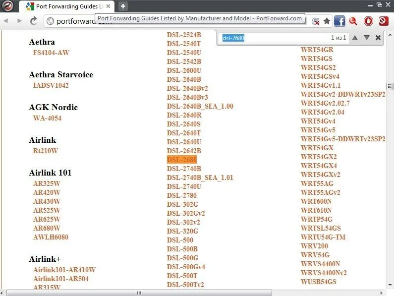The image size is (394, 296).
Task: Reload the current page
Action: point(33,21)
